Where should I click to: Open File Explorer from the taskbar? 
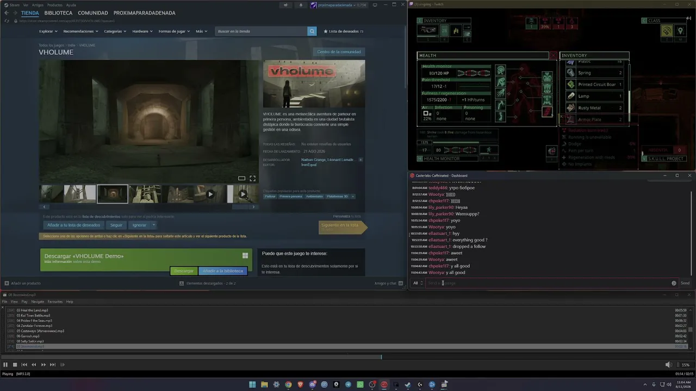[264, 384]
